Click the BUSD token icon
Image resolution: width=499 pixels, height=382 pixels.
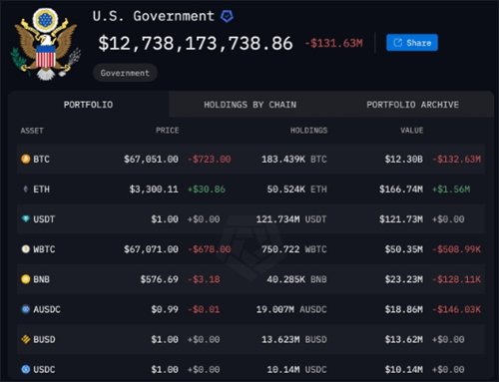pos(26,339)
